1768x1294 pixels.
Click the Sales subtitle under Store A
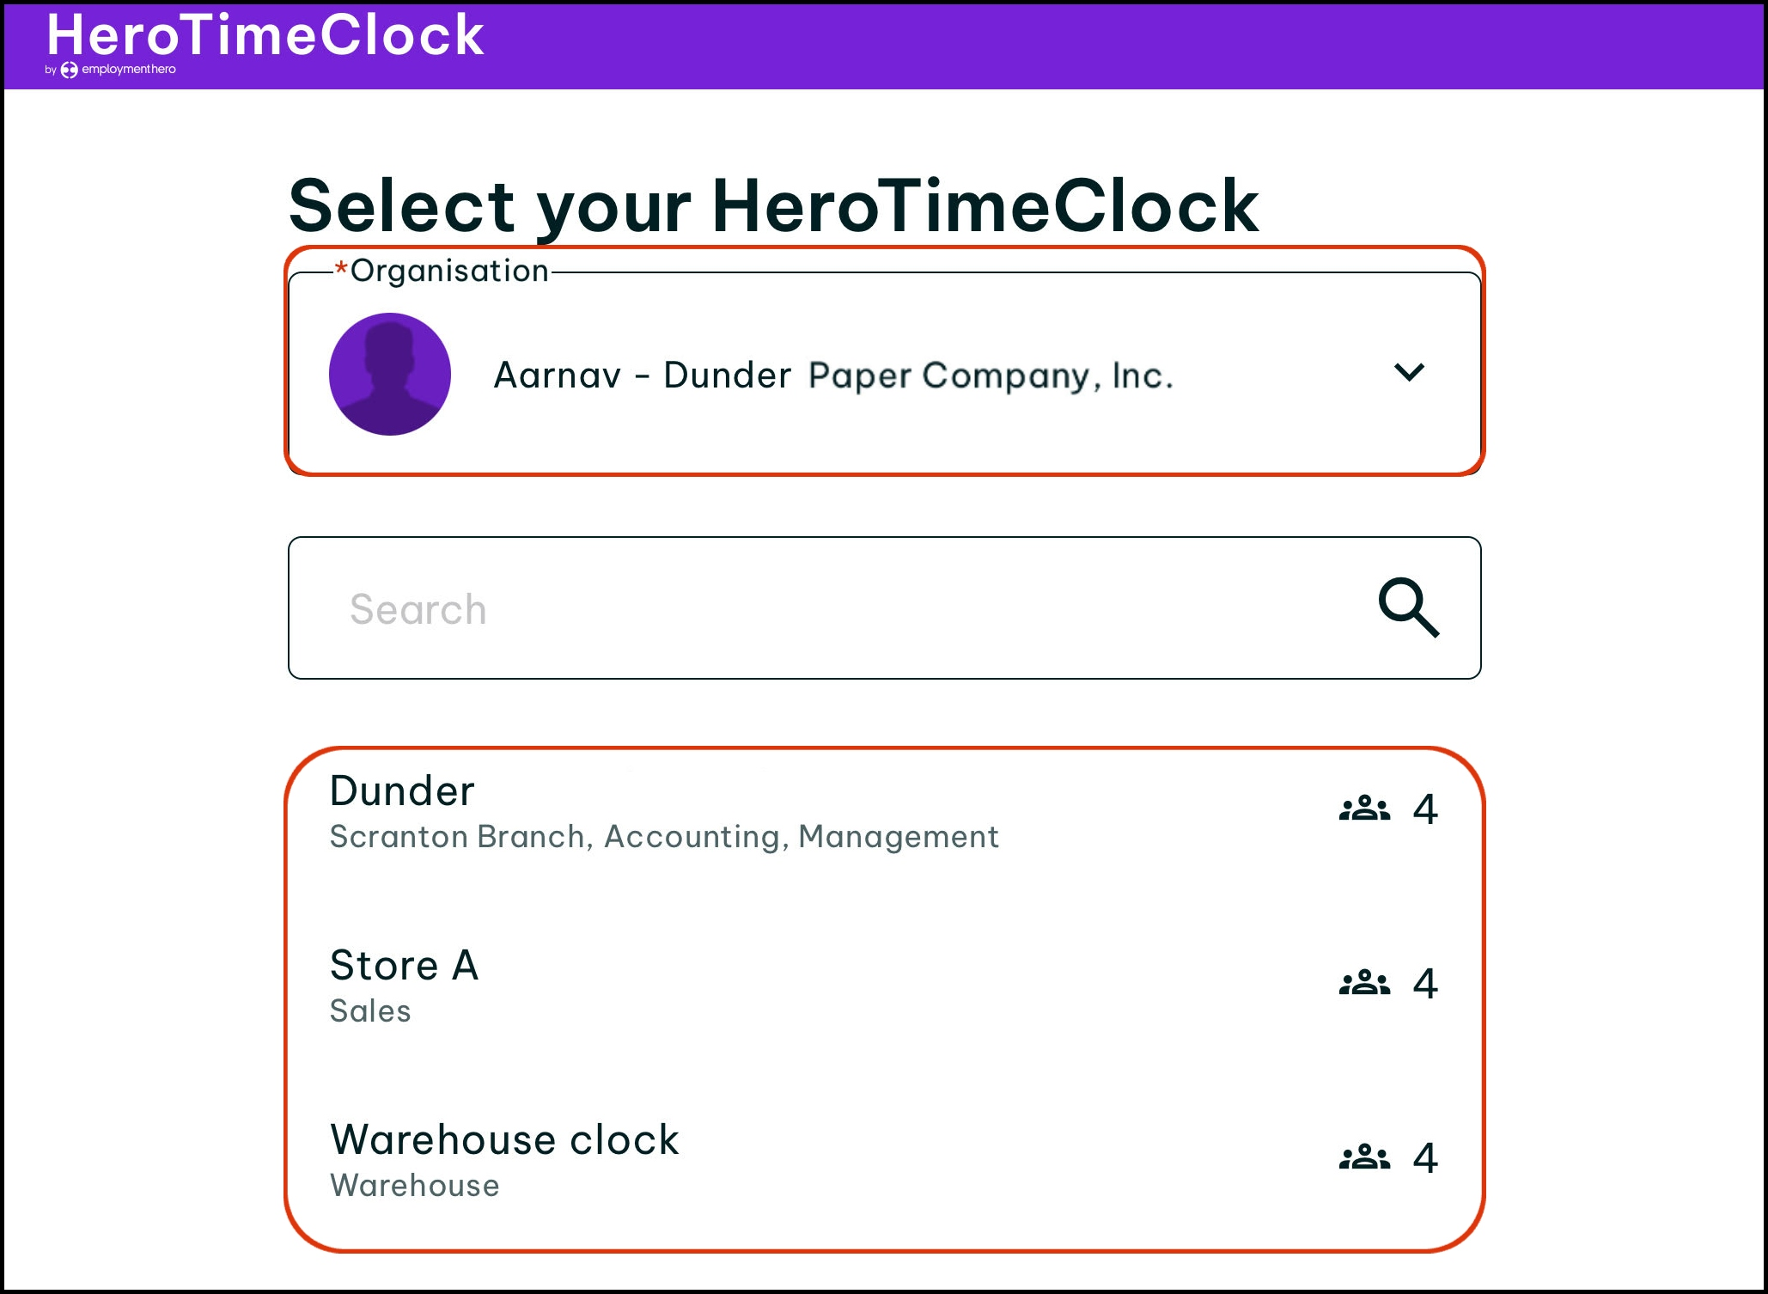point(370,1011)
